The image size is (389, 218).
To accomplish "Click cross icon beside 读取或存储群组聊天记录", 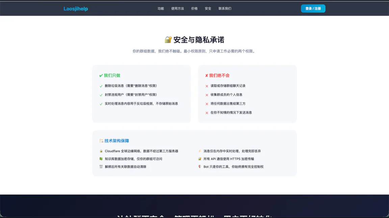I will (207, 86).
